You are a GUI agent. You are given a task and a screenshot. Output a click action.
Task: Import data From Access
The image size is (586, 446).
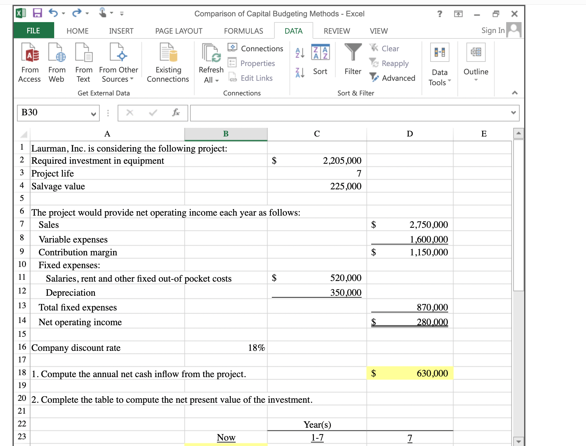[29, 63]
